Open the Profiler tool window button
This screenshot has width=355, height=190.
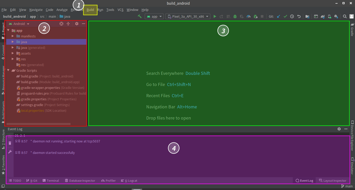coord(109,181)
